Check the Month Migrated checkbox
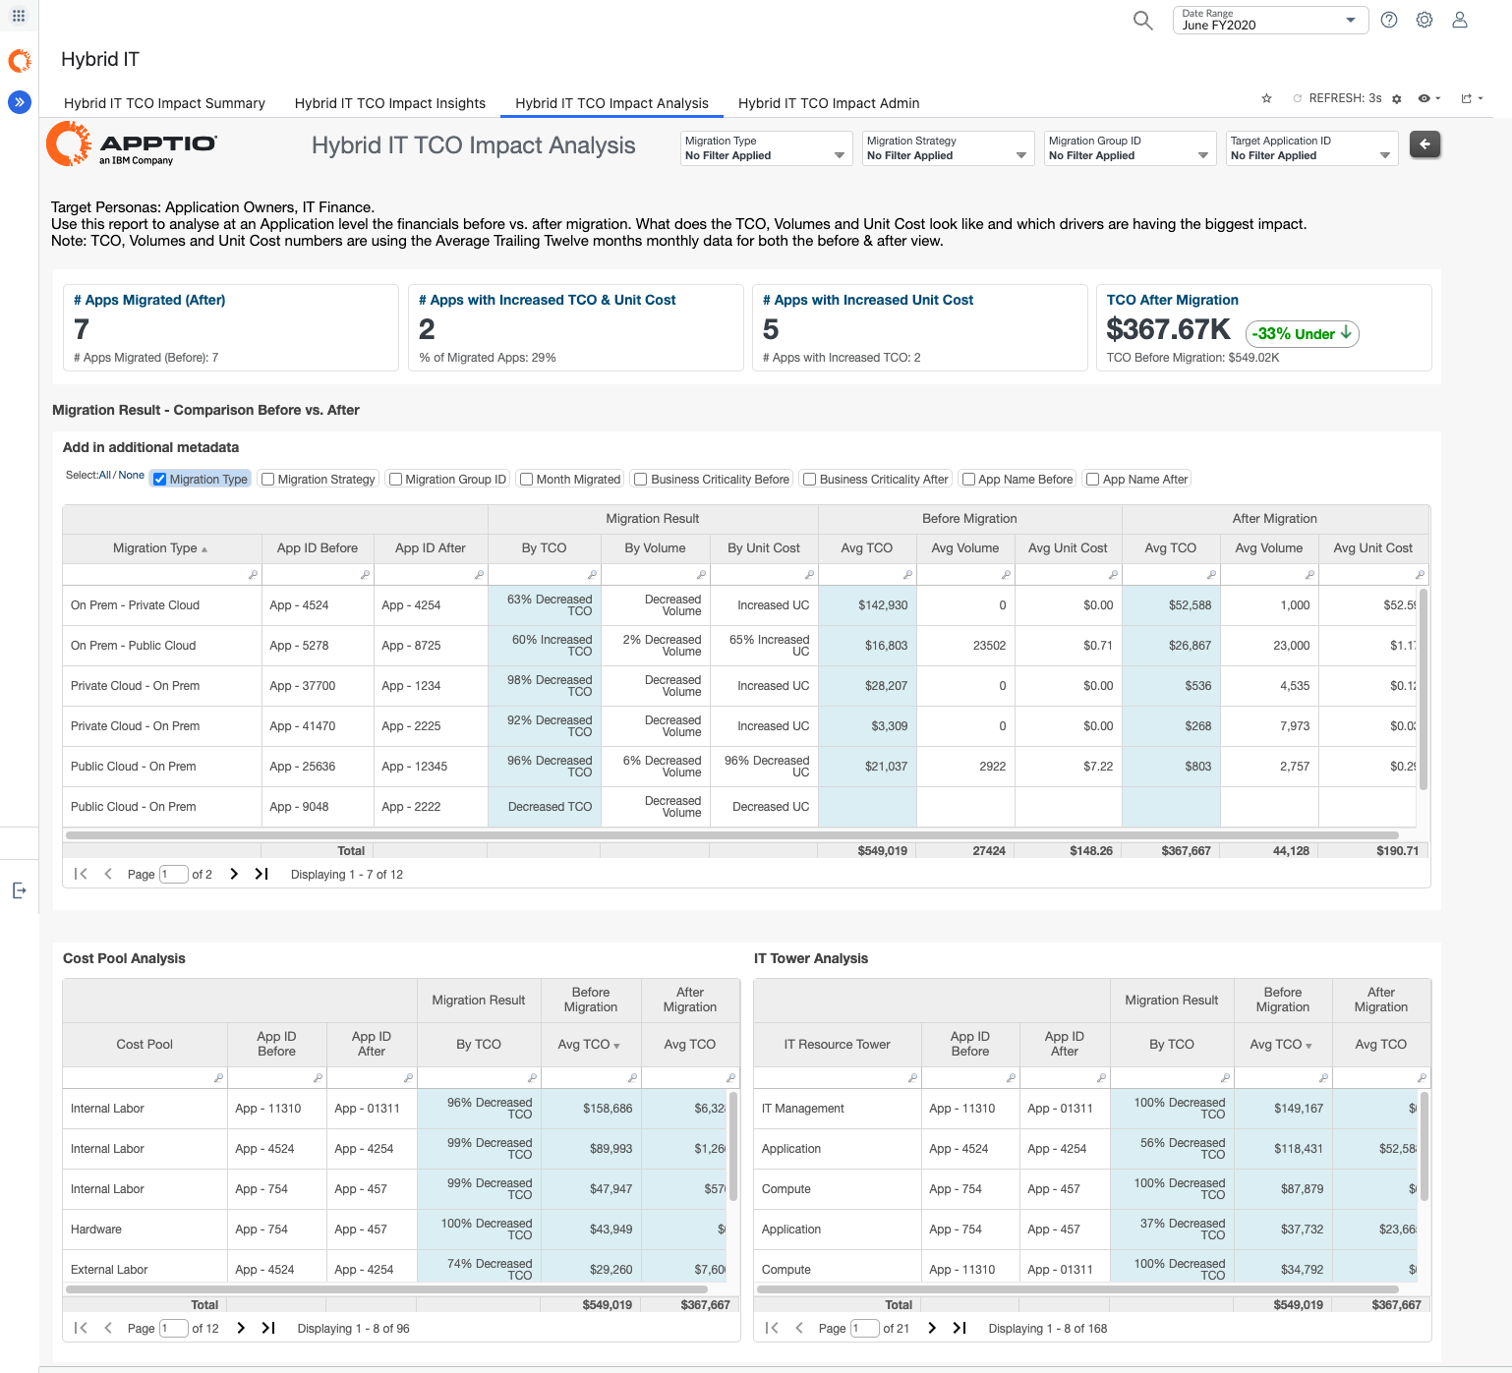Image resolution: width=1512 pixels, height=1373 pixels. tap(527, 480)
